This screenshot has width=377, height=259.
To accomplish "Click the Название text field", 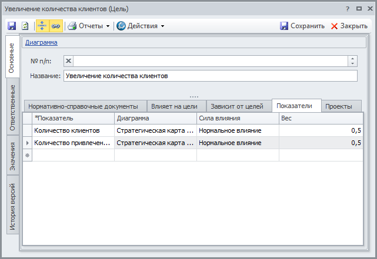I will (210, 76).
